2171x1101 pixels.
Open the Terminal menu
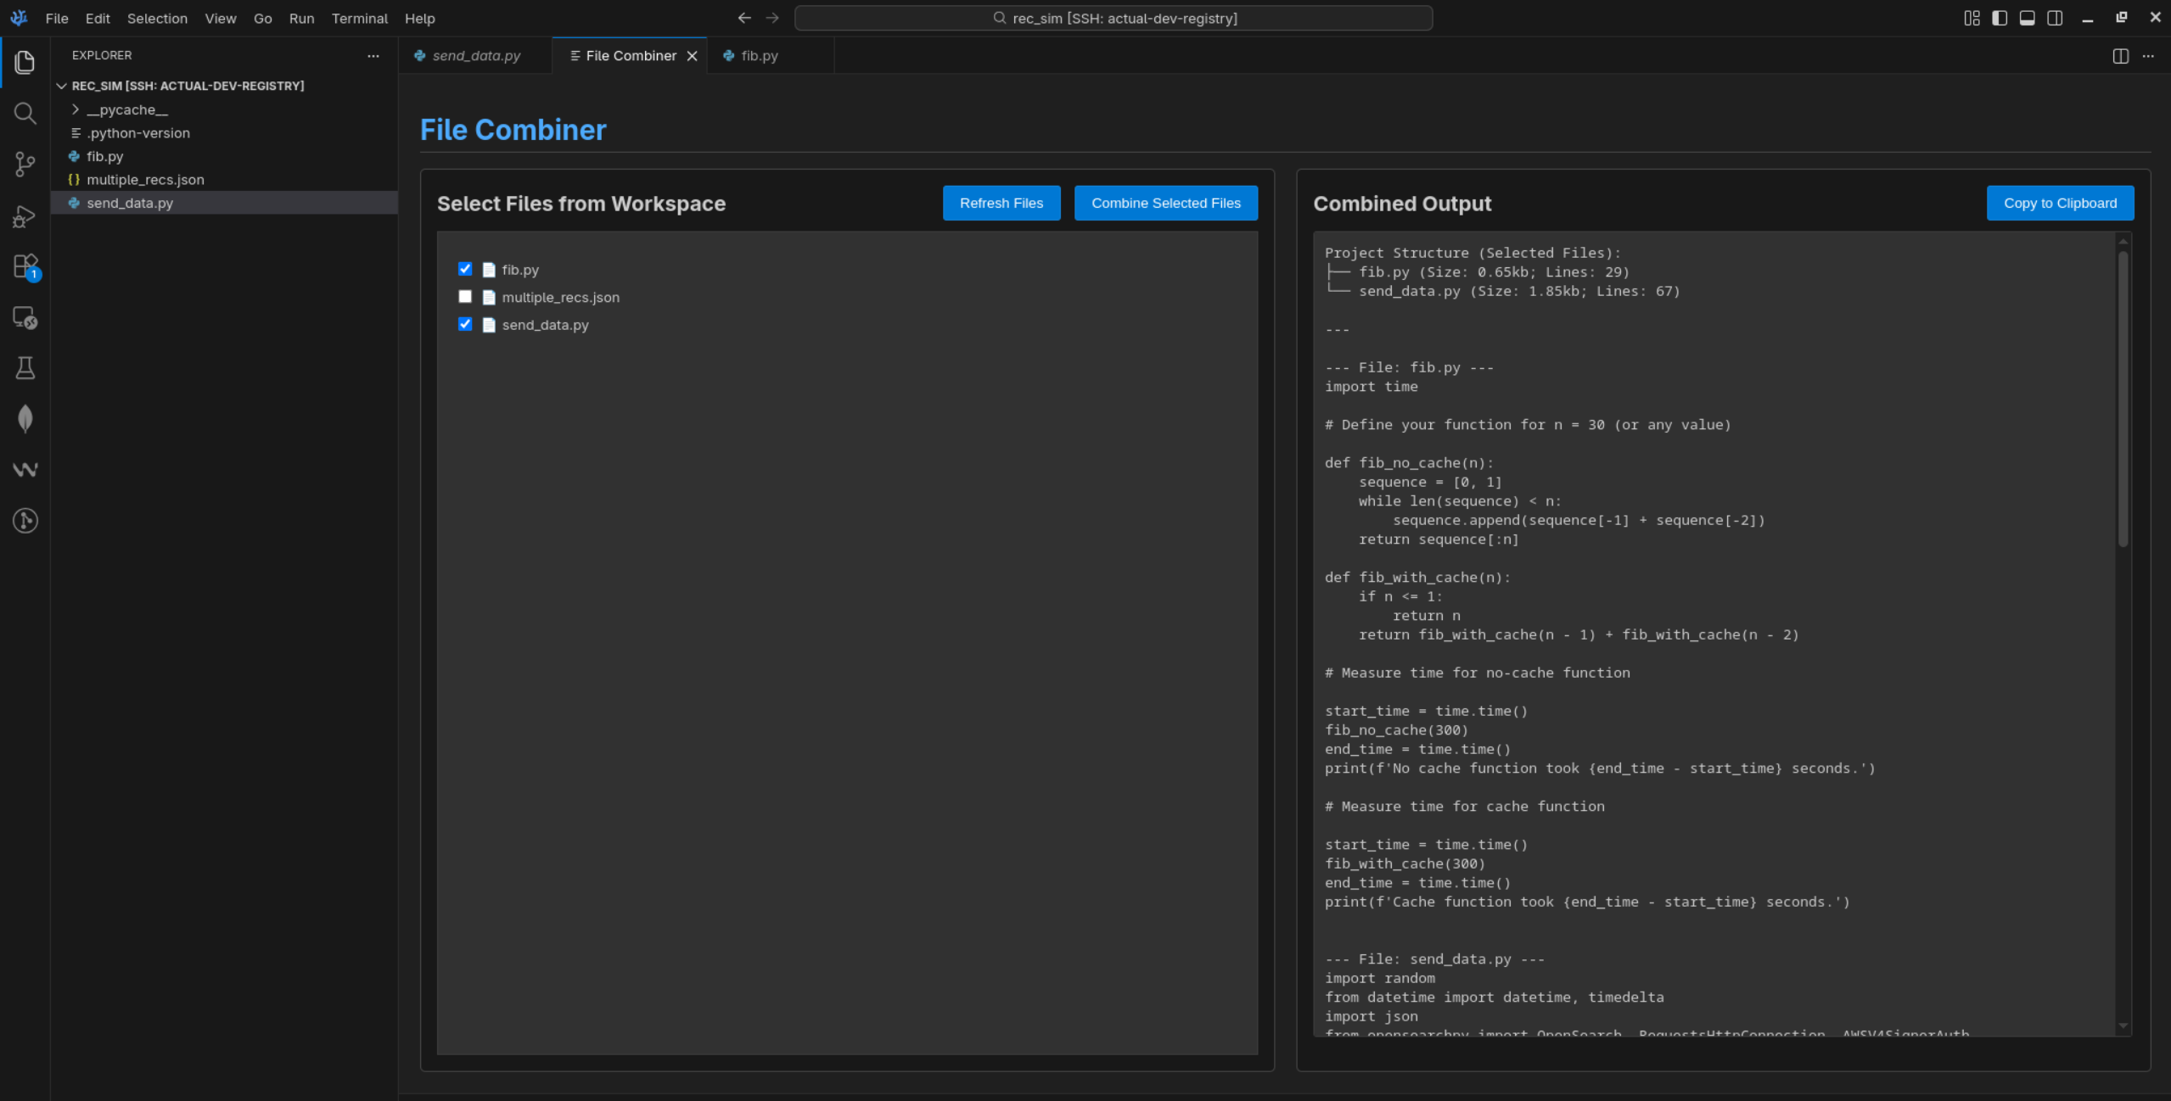[359, 18]
